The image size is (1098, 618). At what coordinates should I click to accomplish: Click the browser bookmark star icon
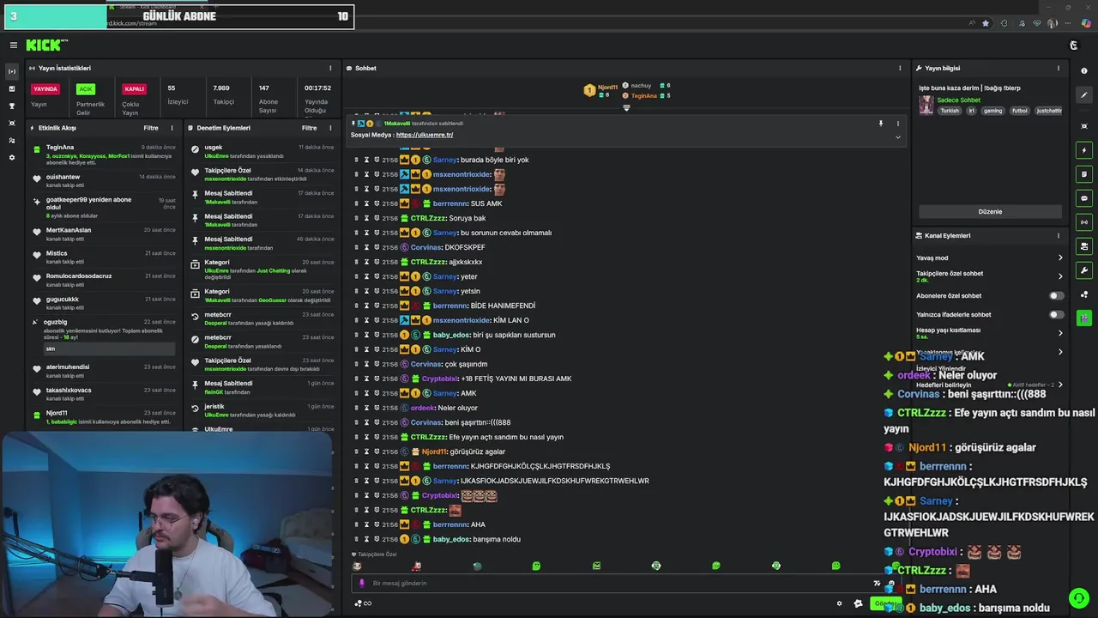tap(986, 23)
